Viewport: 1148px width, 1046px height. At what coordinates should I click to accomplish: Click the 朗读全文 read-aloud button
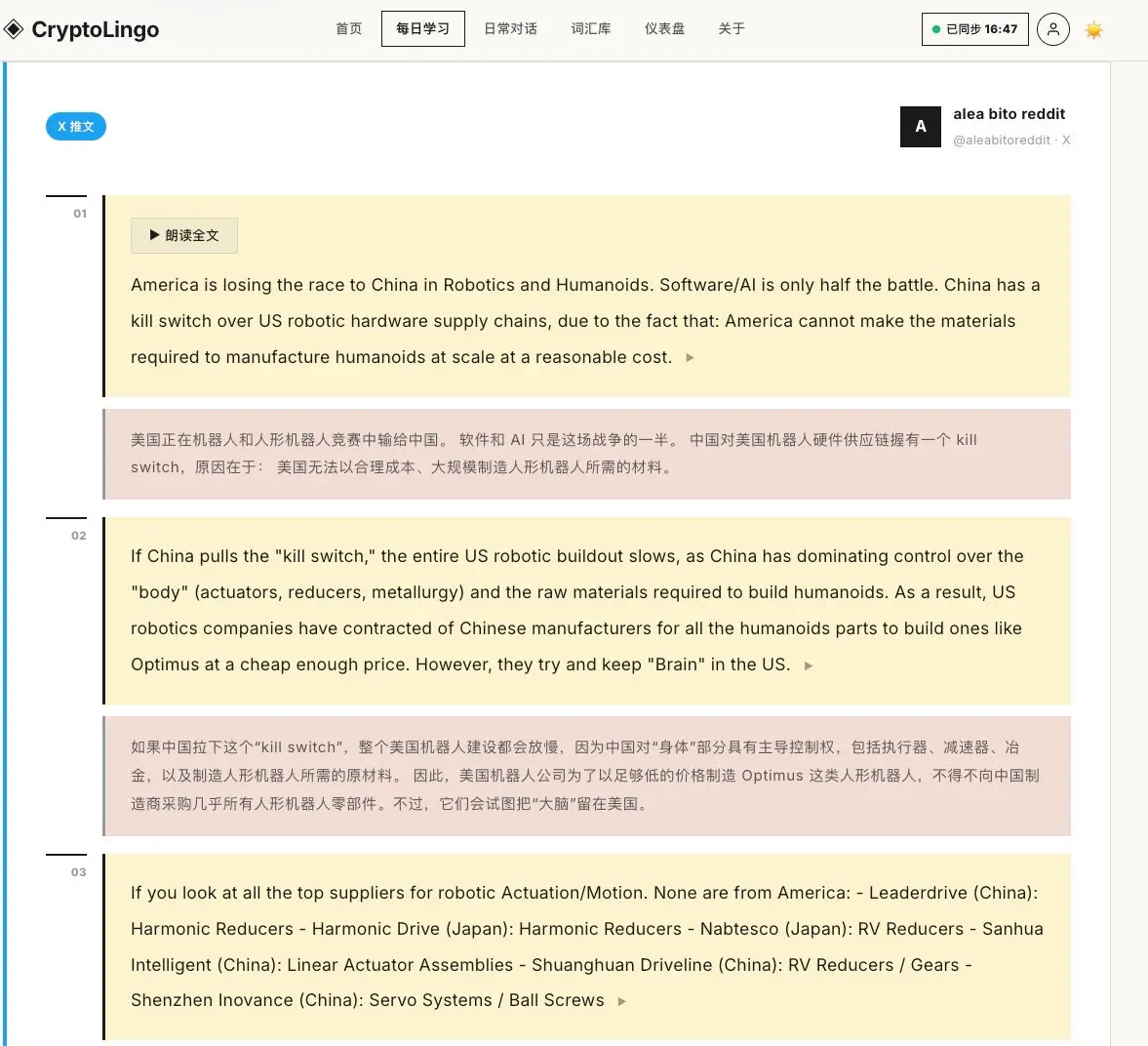pyautogui.click(x=183, y=235)
